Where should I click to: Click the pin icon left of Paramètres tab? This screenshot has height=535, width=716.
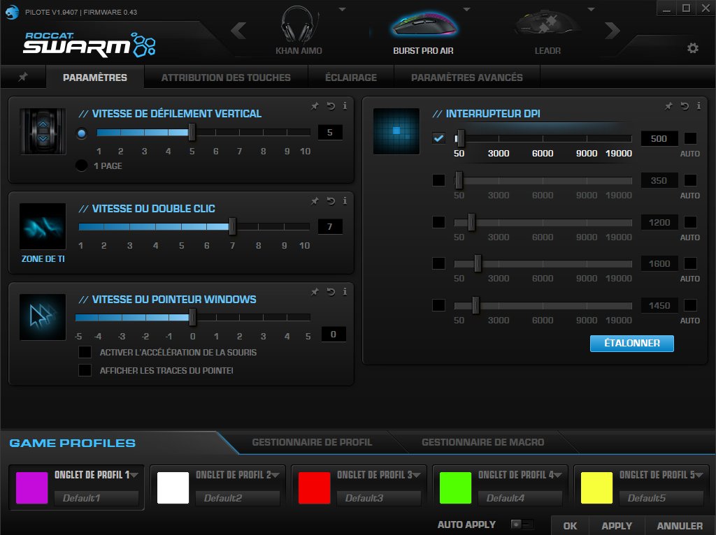[x=23, y=77]
